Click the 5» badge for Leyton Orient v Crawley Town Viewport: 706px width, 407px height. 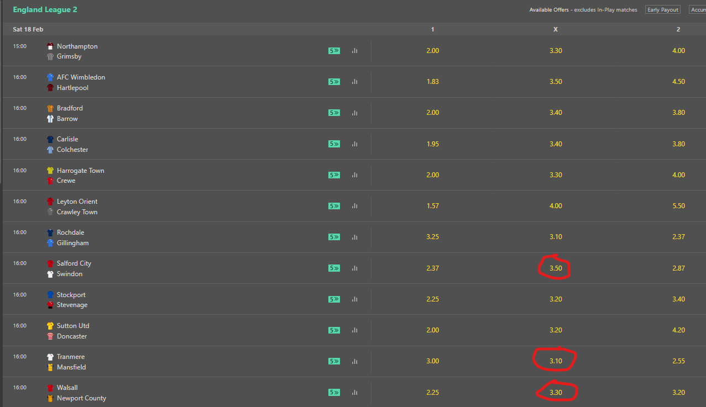pos(334,205)
